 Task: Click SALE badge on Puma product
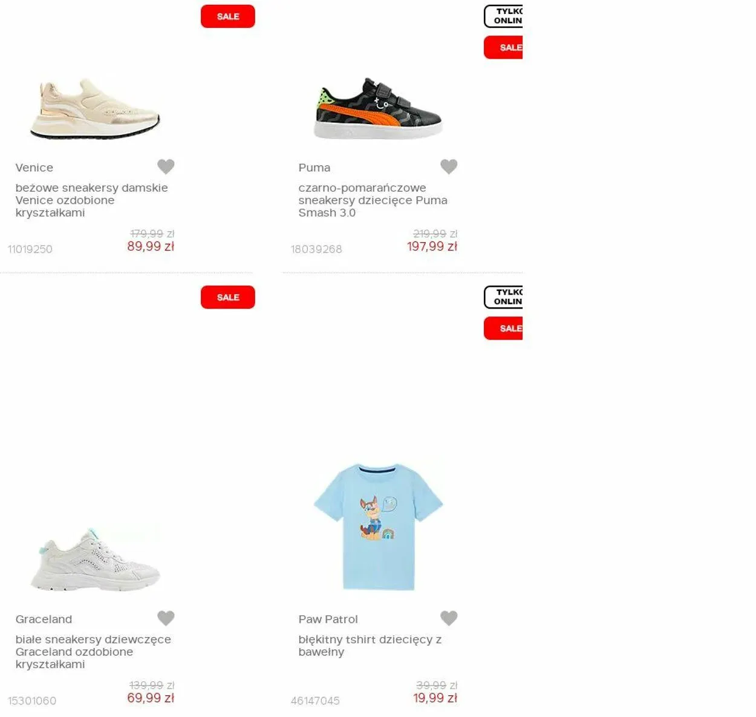tap(503, 48)
